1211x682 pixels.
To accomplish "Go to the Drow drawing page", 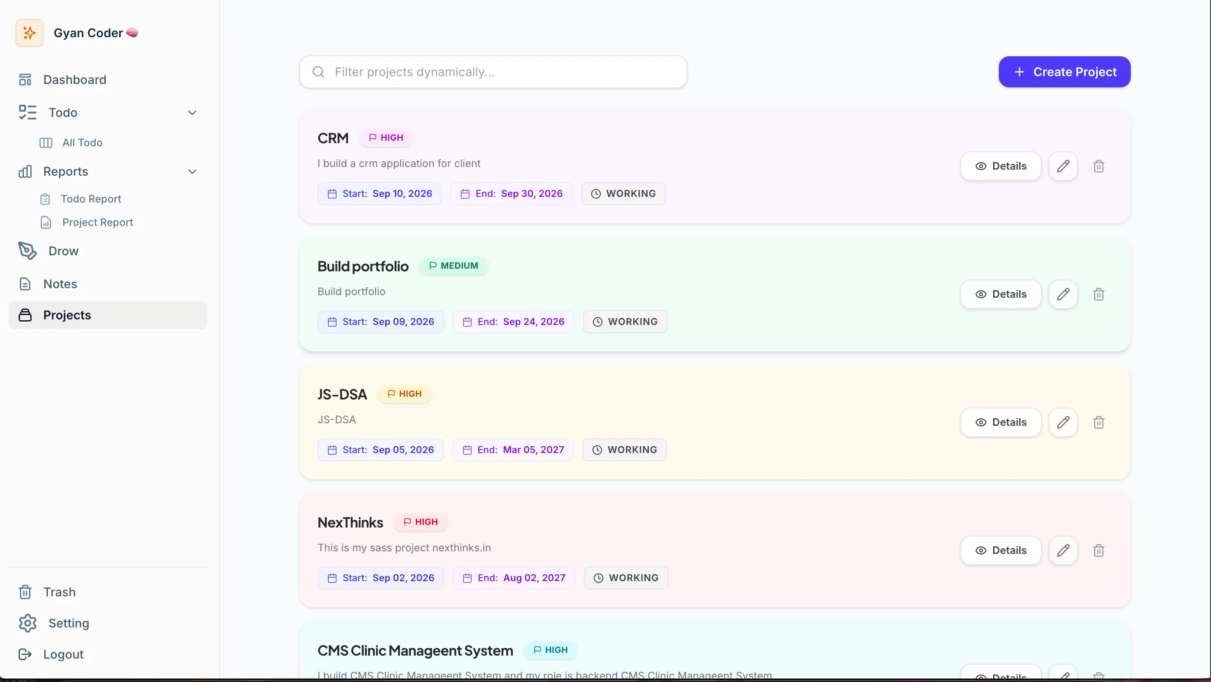I will [108, 251].
